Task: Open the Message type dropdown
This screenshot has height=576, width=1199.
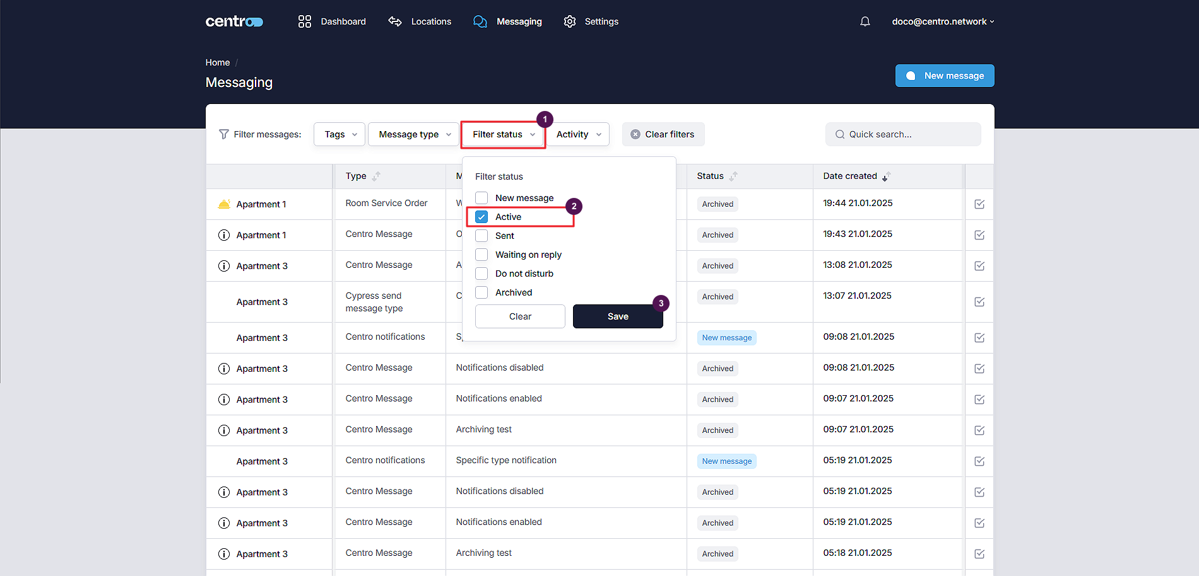Action: click(x=414, y=134)
